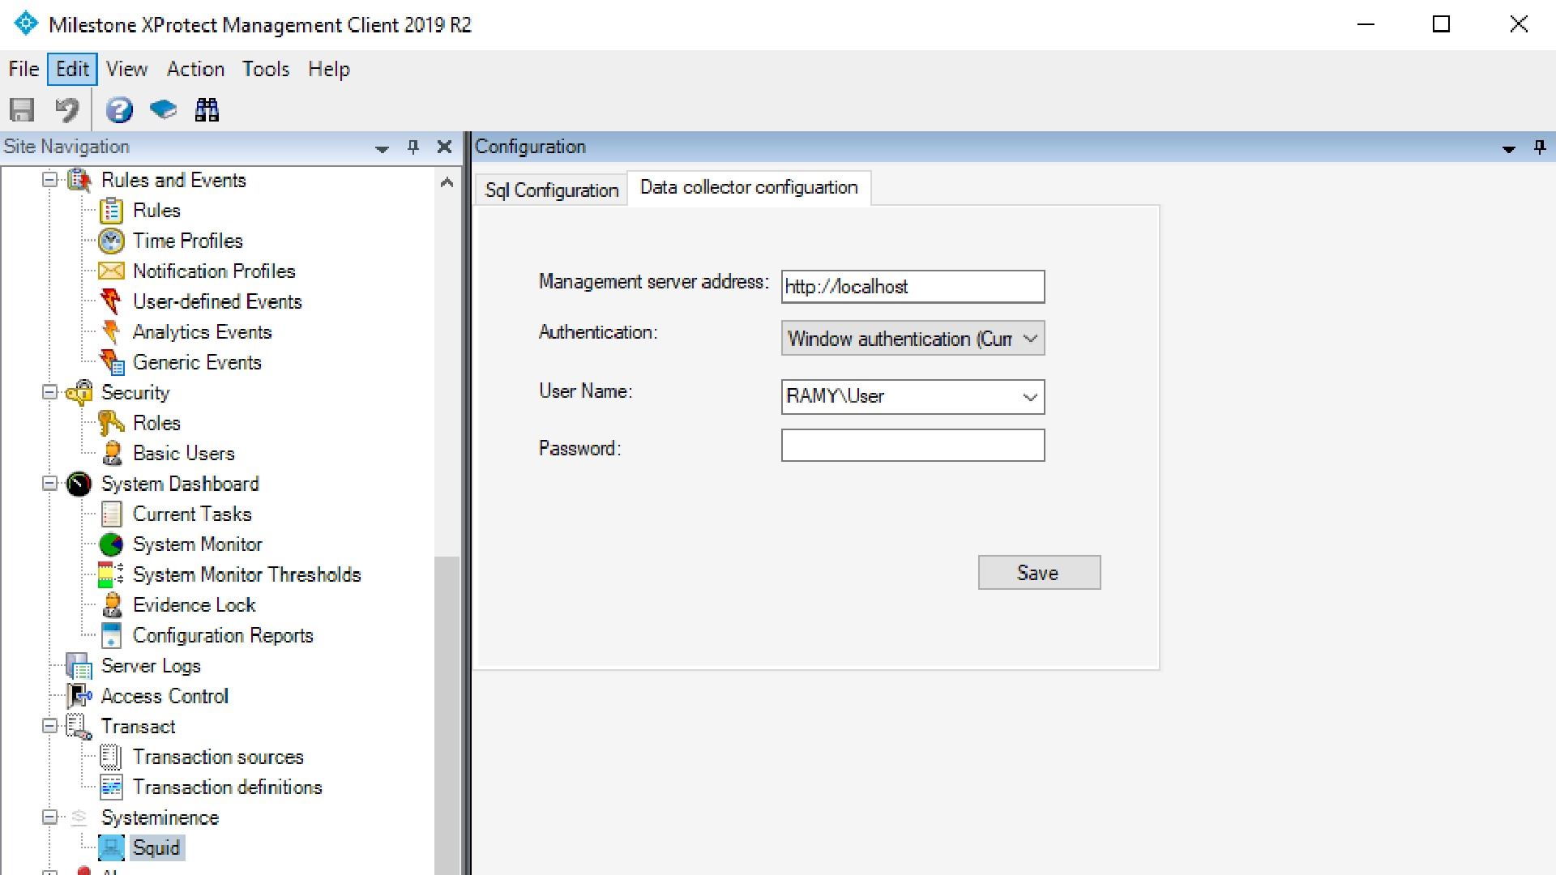Open the Site Navigation panel options arrow
1556x875 pixels.
[383, 148]
